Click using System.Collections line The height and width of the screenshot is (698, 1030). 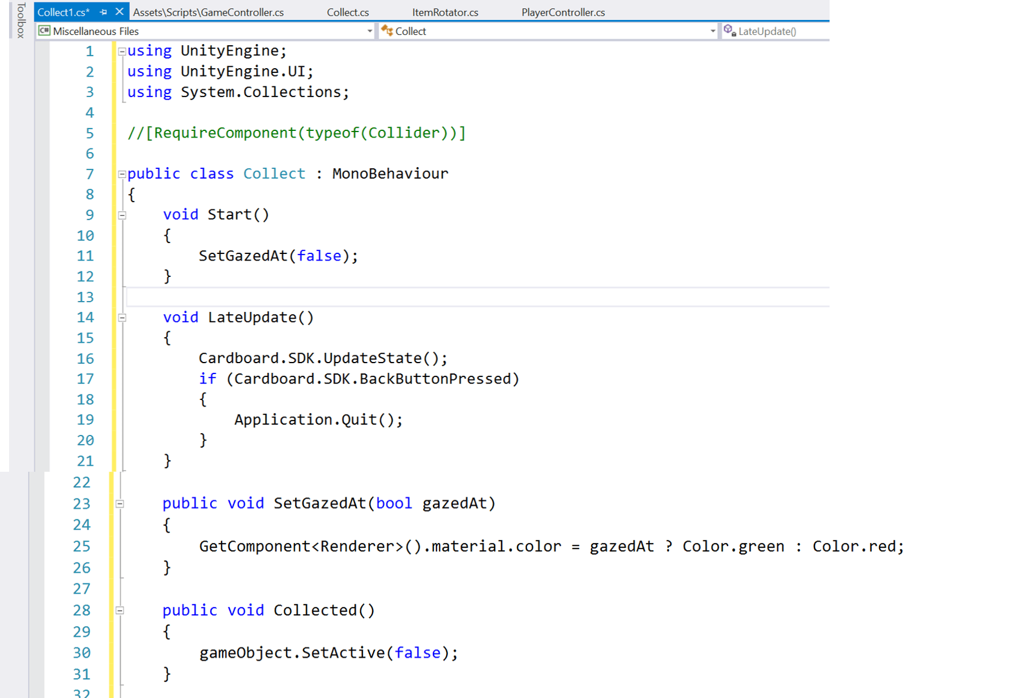click(238, 92)
